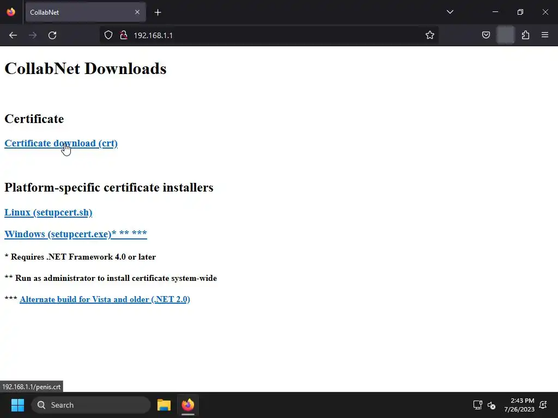Image resolution: width=558 pixels, height=418 pixels.
Task: Download the Certificate (crt) link
Action: [x=61, y=143]
